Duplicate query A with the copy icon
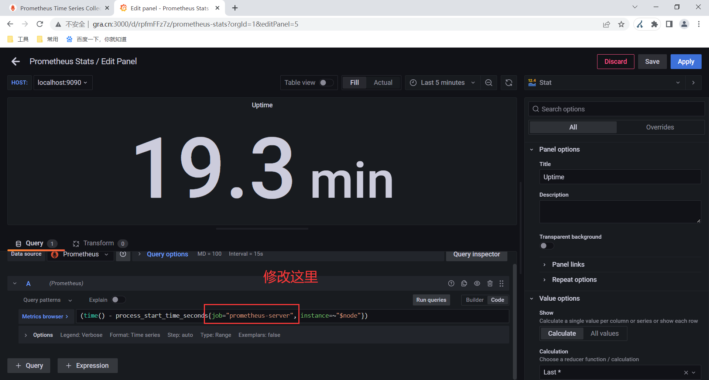The height and width of the screenshot is (380, 709). [x=464, y=283]
